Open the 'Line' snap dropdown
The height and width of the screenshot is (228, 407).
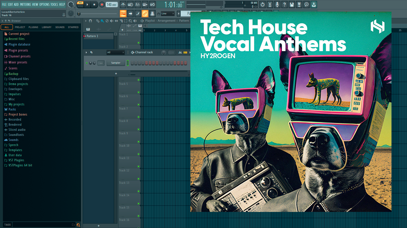[168, 13]
